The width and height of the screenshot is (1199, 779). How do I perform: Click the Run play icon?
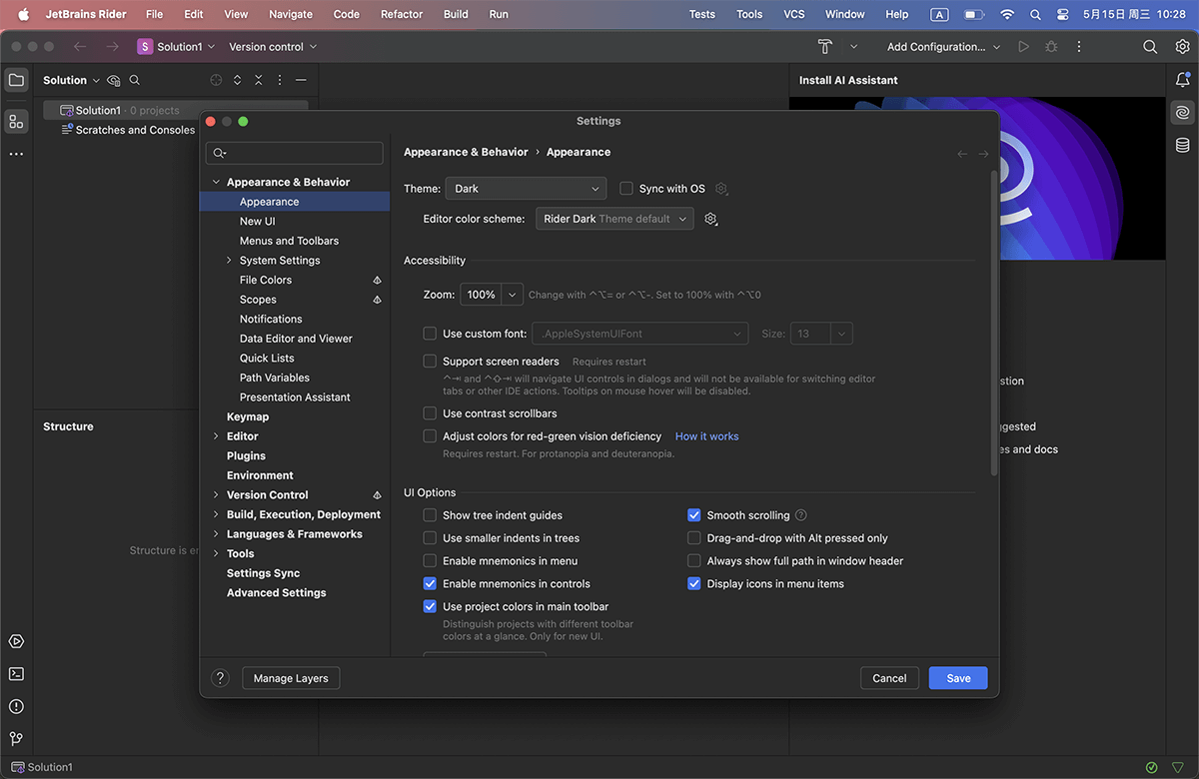(x=1023, y=47)
